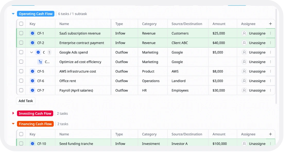
Task: Click the task status icon for CF-1
Action: click(x=32, y=33)
